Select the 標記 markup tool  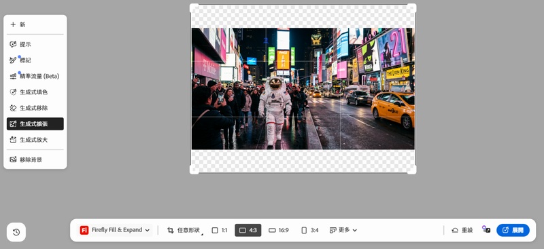click(x=35, y=60)
